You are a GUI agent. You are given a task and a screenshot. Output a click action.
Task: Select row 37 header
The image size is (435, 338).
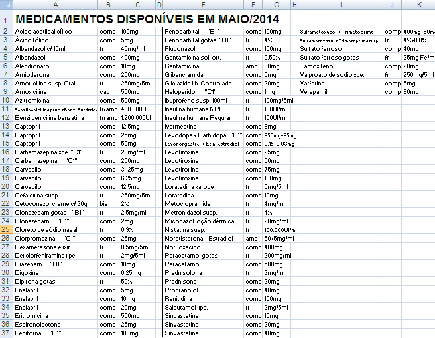coord(5,333)
